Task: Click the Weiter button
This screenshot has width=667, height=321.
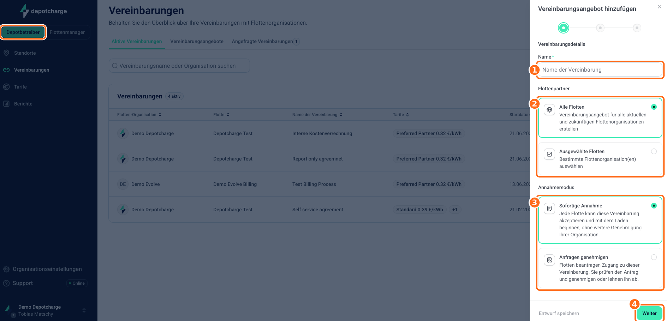Action: [649, 313]
